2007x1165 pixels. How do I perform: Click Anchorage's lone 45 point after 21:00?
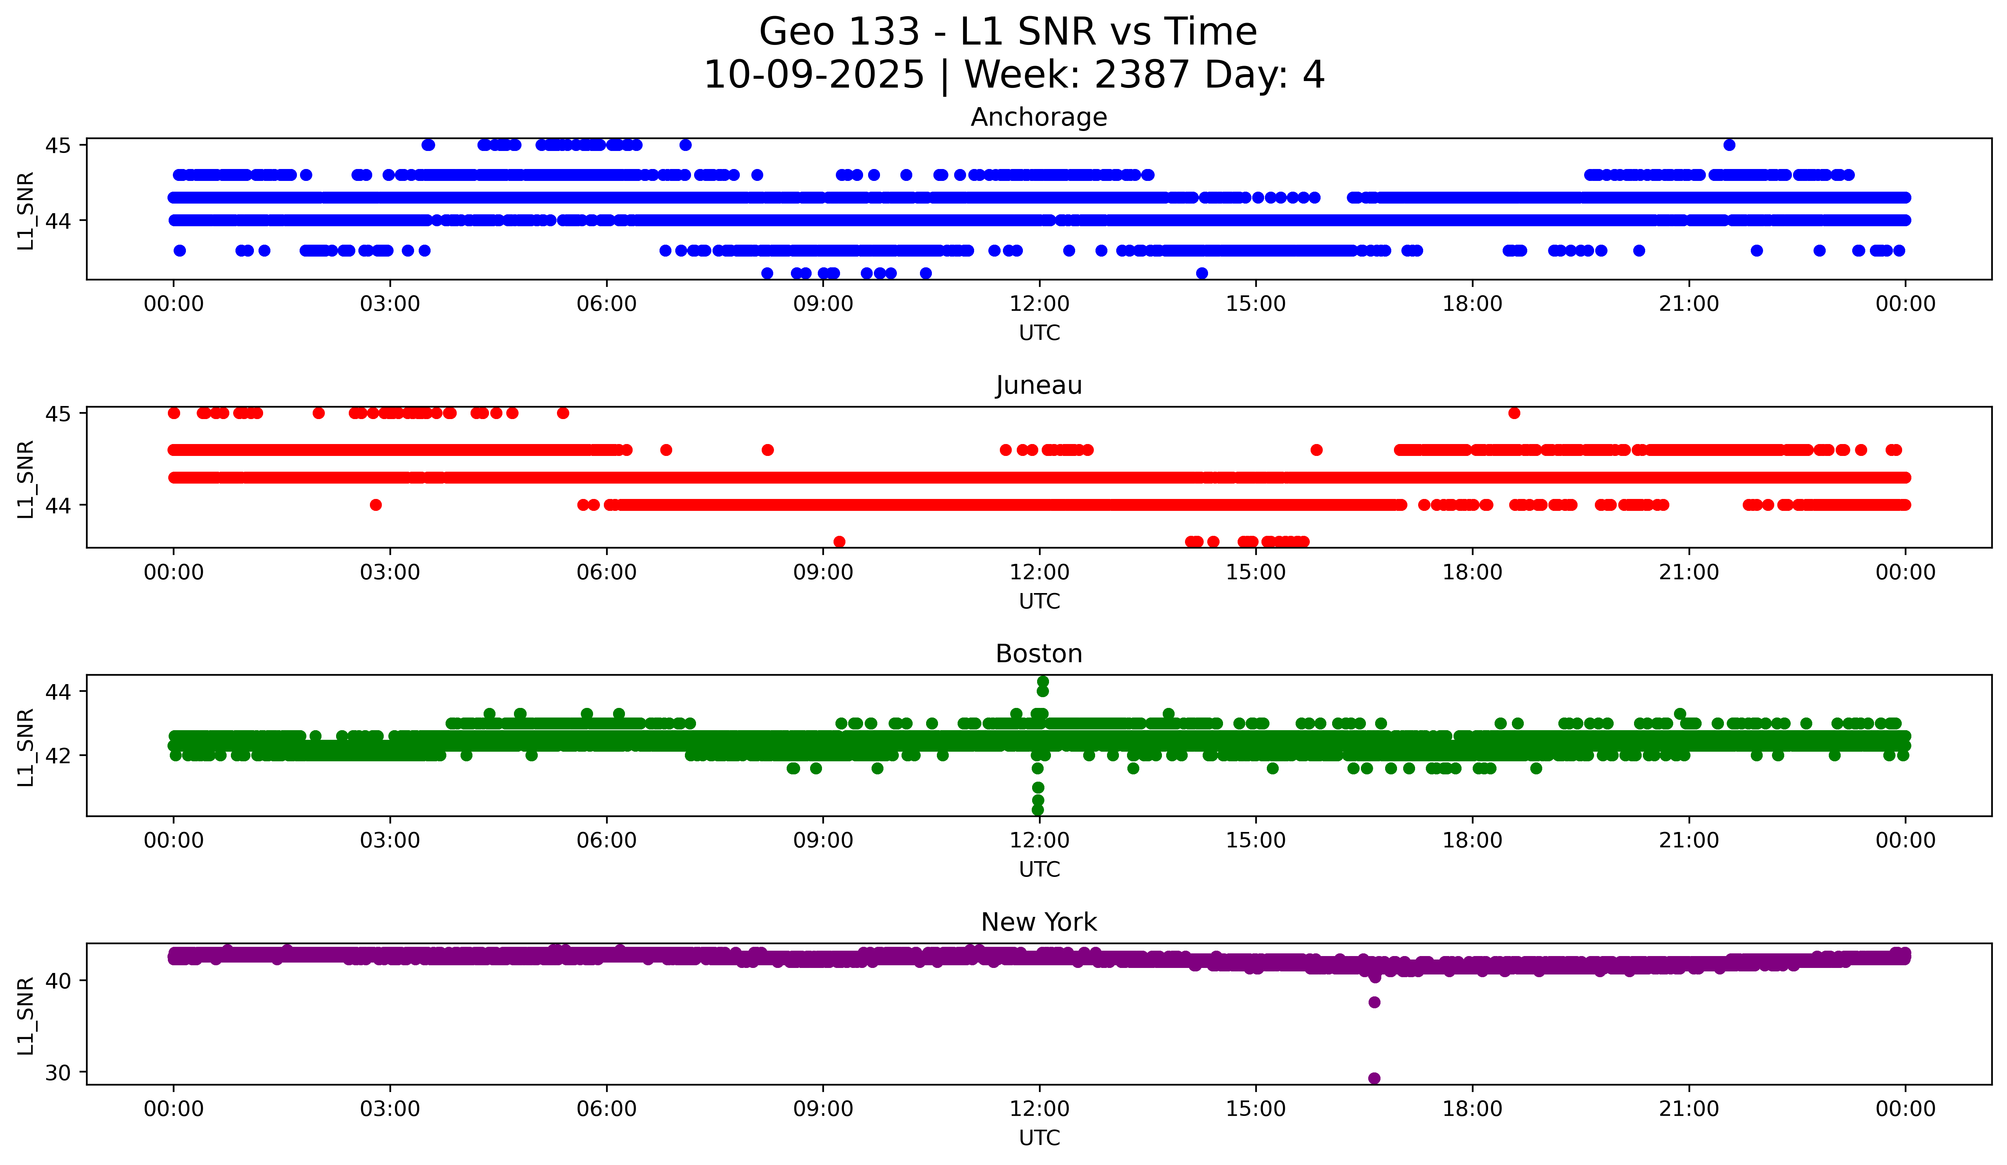(x=1729, y=145)
